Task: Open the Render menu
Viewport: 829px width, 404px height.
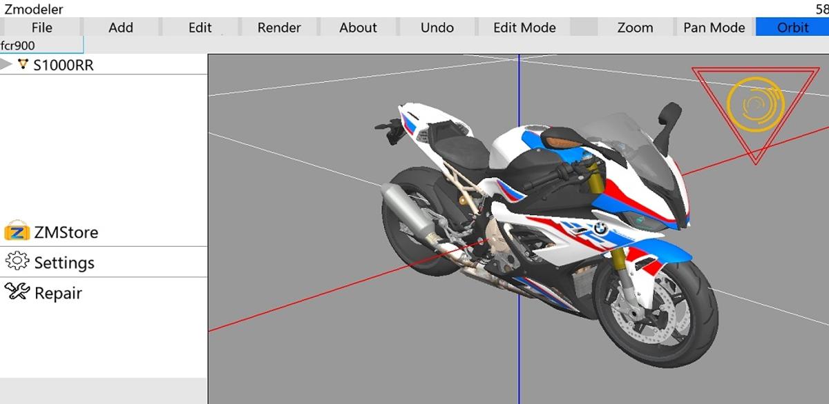Action: [x=279, y=28]
